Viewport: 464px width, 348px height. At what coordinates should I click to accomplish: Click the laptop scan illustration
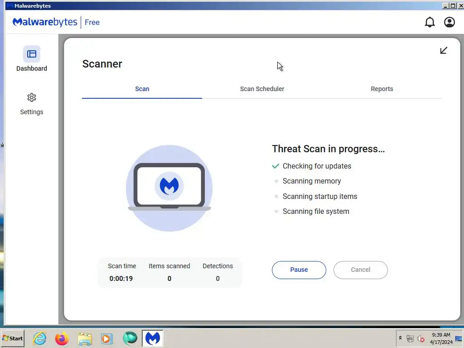[x=169, y=188]
